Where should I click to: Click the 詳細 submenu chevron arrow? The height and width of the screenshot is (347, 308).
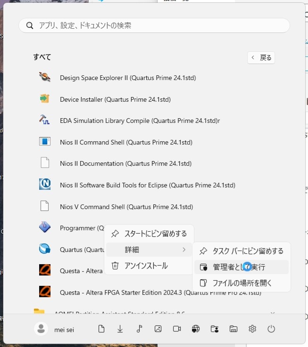pyautogui.click(x=184, y=250)
